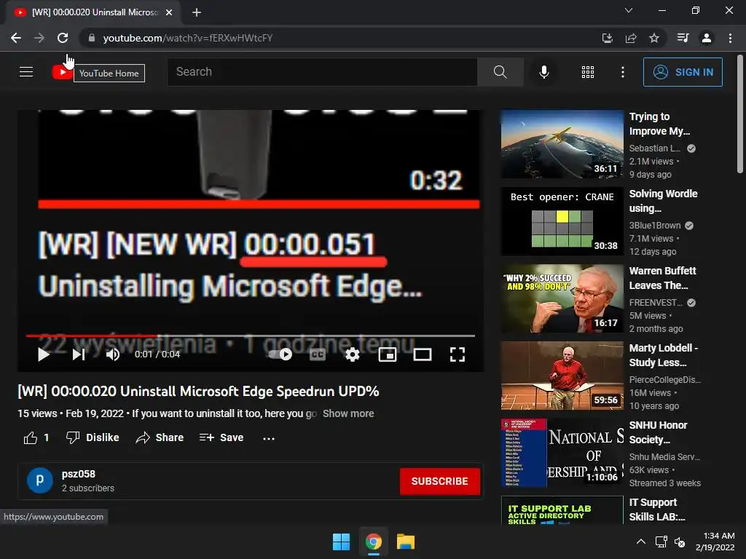Enter full screen mode
The image size is (746, 559).
458,354
